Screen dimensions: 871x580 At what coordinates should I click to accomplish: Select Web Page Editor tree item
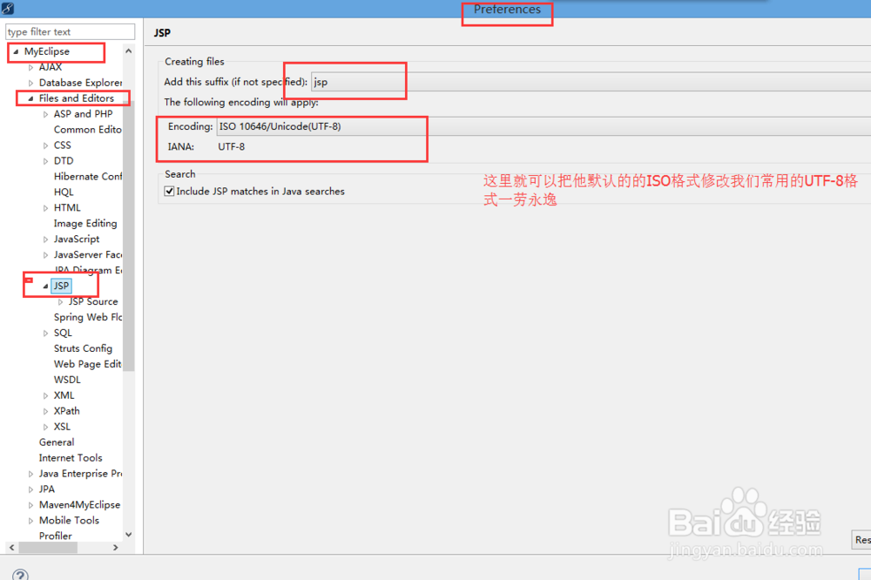point(87,364)
